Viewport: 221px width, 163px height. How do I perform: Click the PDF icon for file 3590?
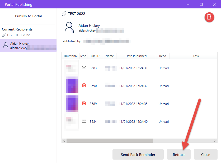(84, 85)
